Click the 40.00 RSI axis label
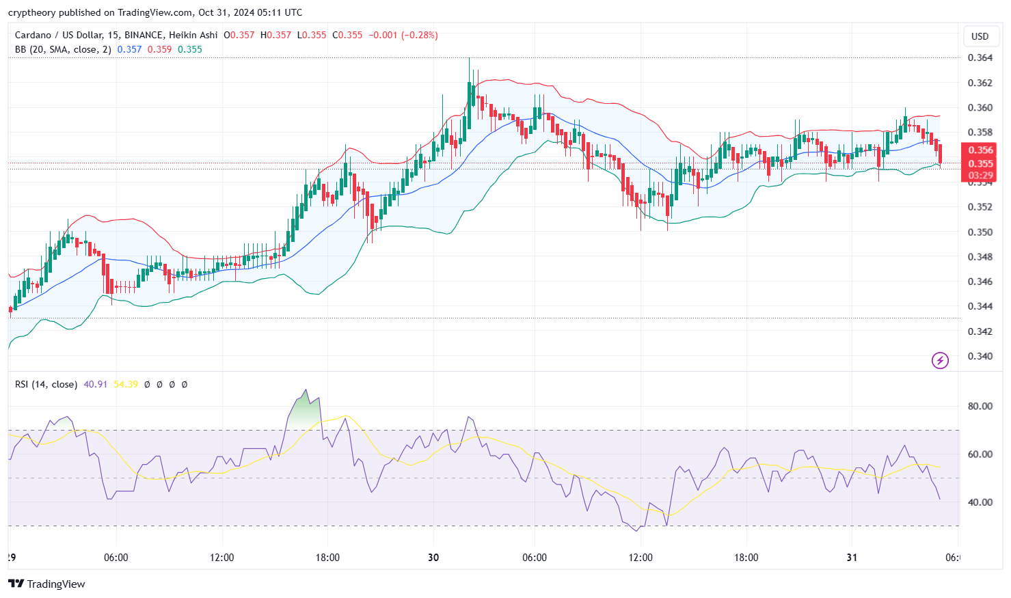This screenshot has width=1011, height=598. (x=980, y=502)
